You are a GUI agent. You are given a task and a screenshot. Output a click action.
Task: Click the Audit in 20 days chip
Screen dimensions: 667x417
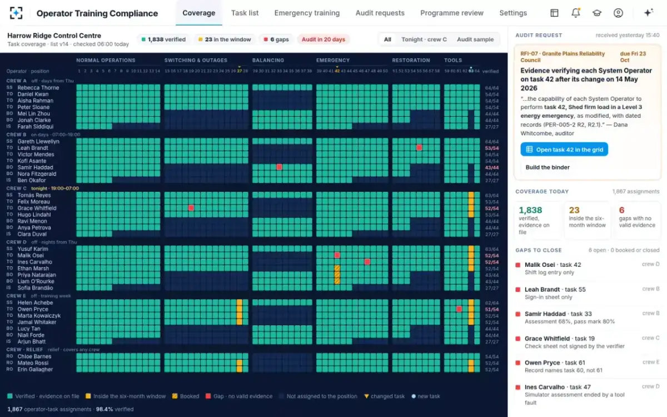(323, 39)
